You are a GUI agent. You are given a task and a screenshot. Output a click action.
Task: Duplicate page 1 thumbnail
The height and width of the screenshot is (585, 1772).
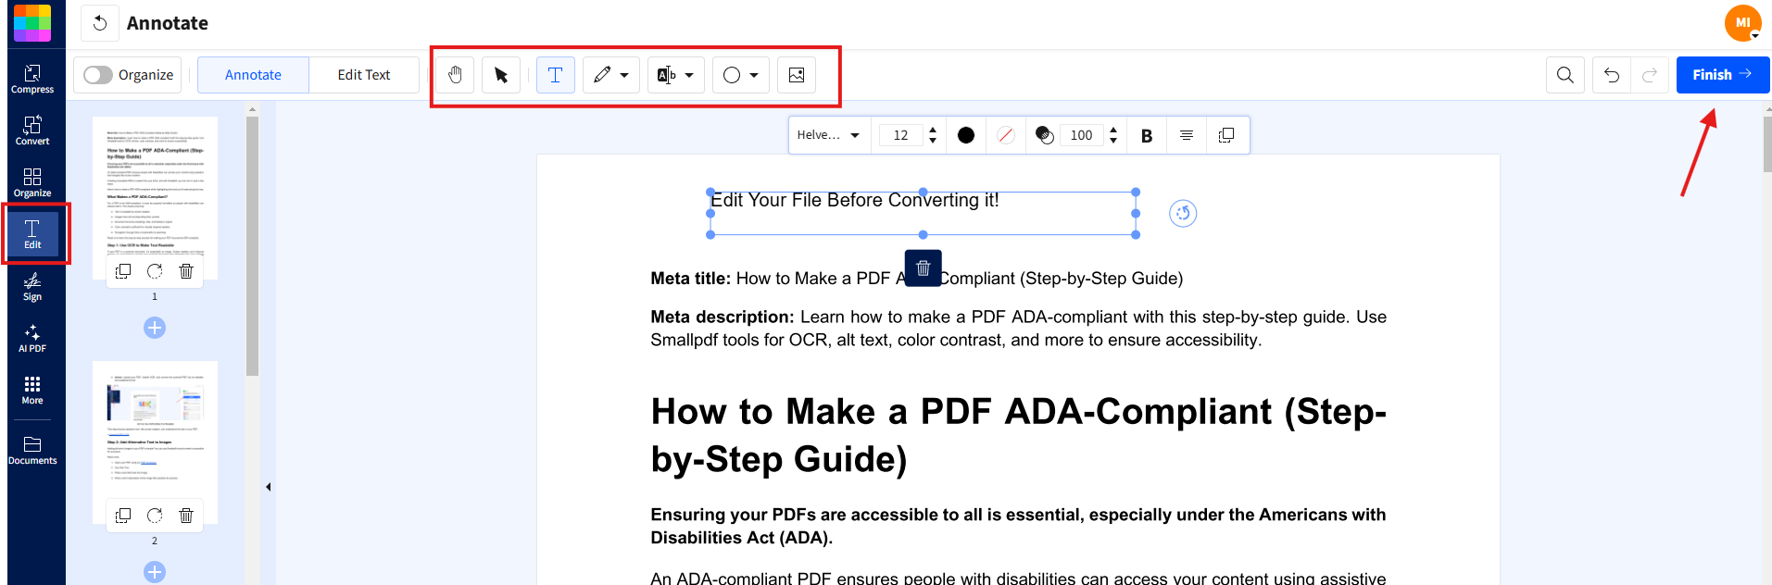click(x=123, y=271)
